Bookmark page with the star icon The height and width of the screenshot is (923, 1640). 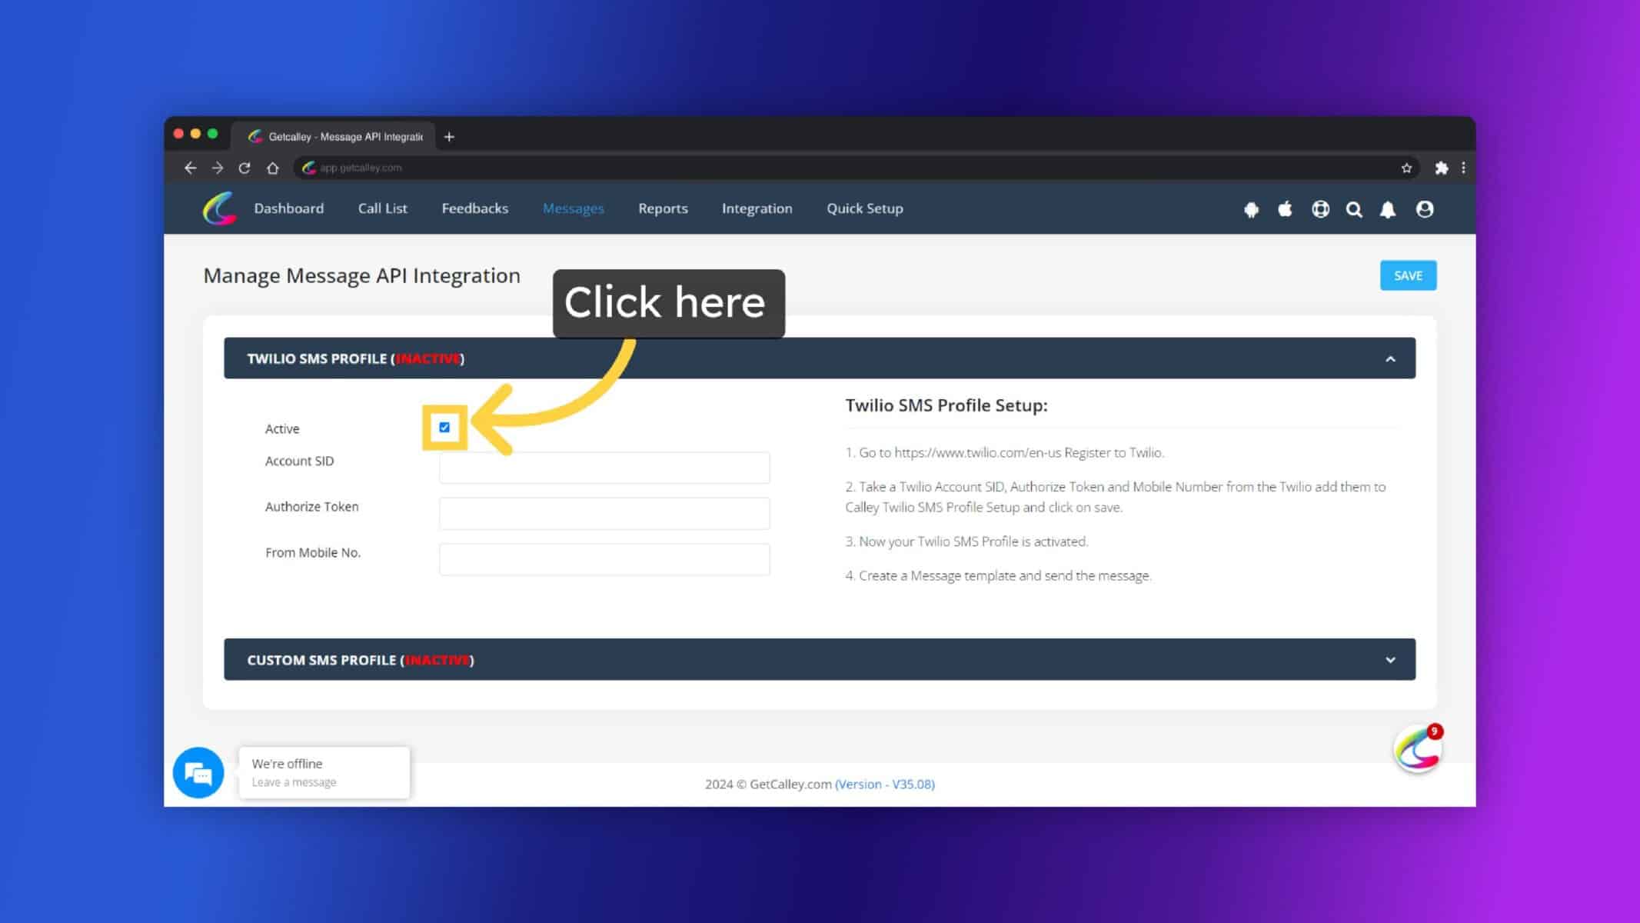tap(1406, 168)
